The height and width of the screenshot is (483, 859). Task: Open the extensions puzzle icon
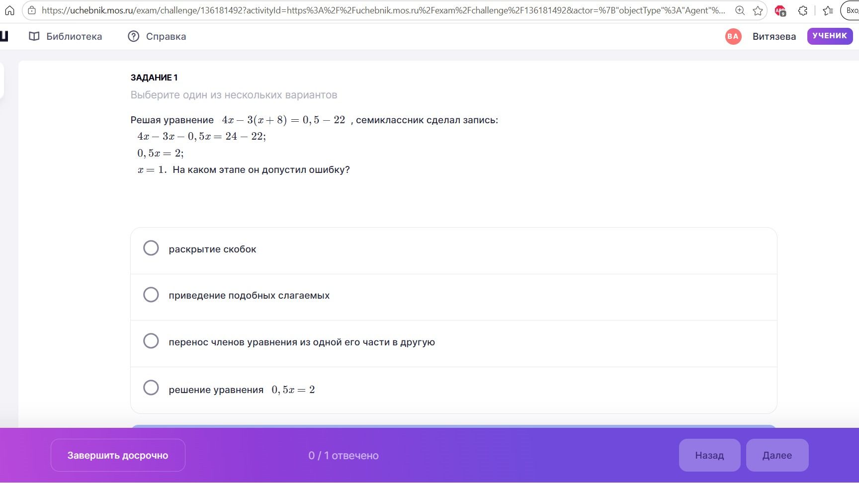tap(803, 10)
